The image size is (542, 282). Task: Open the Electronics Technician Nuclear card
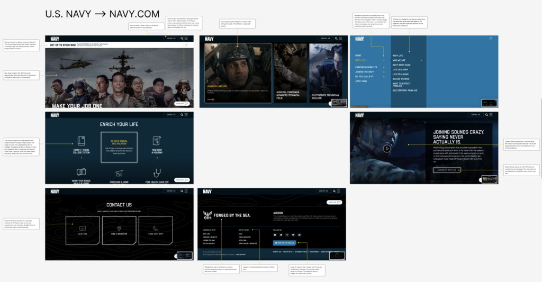pyautogui.click(x=326, y=73)
